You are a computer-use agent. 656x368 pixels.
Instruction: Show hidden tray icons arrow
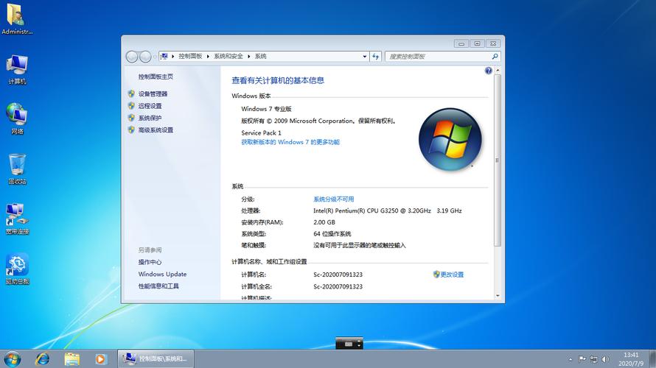[570, 359]
